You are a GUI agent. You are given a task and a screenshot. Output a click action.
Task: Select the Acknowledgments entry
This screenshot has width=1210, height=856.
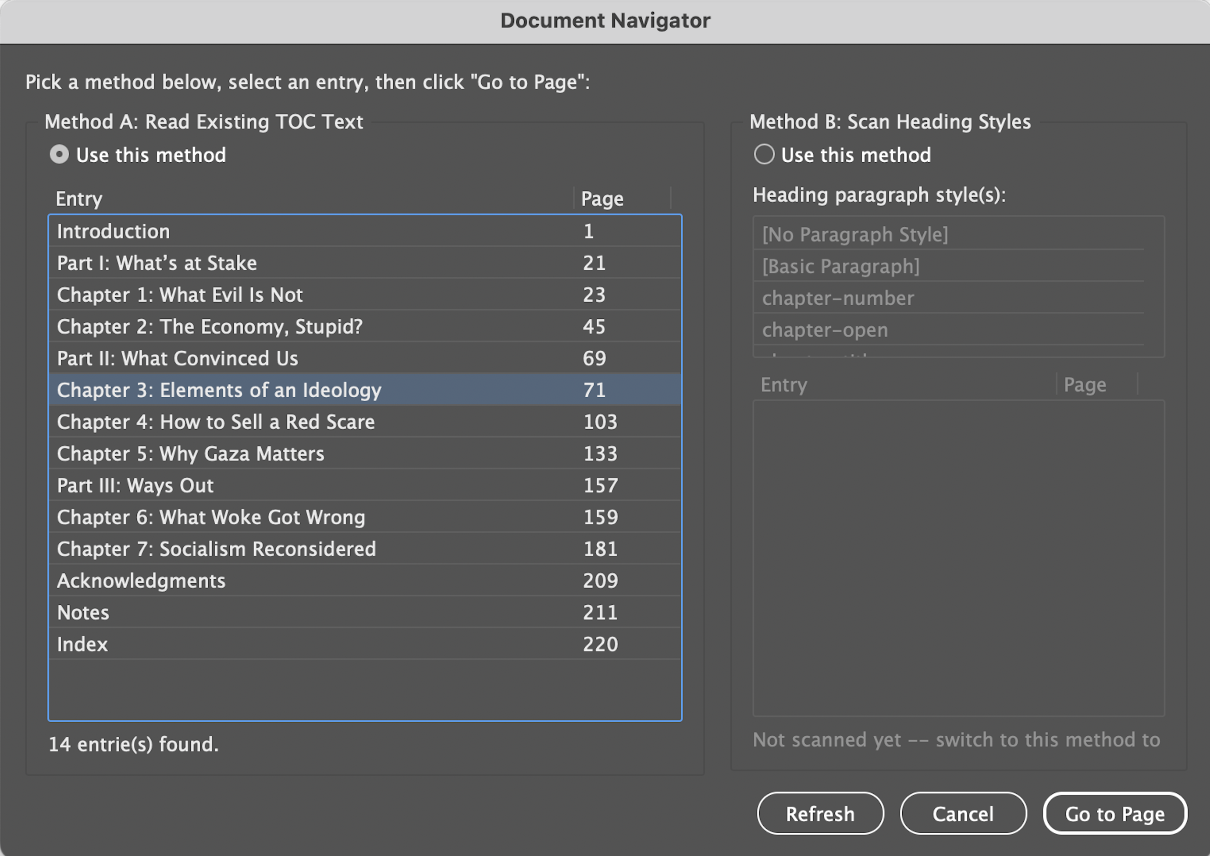point(365,580)
